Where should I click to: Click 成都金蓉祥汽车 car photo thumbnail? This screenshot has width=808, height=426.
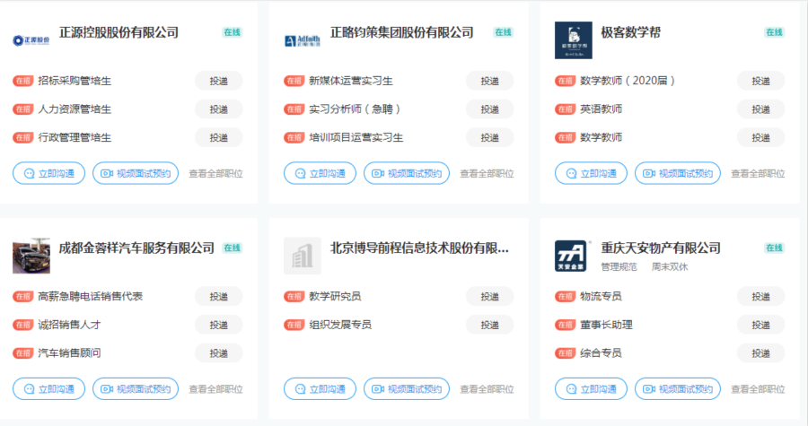[31, 256]
